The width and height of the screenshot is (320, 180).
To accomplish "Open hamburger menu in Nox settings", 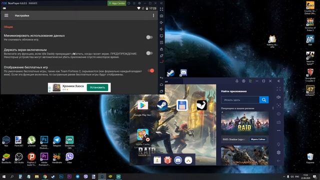I will pos(6,15).
